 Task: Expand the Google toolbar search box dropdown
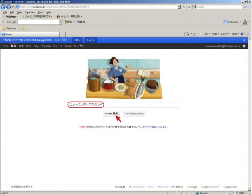click(x=60, y=22)
